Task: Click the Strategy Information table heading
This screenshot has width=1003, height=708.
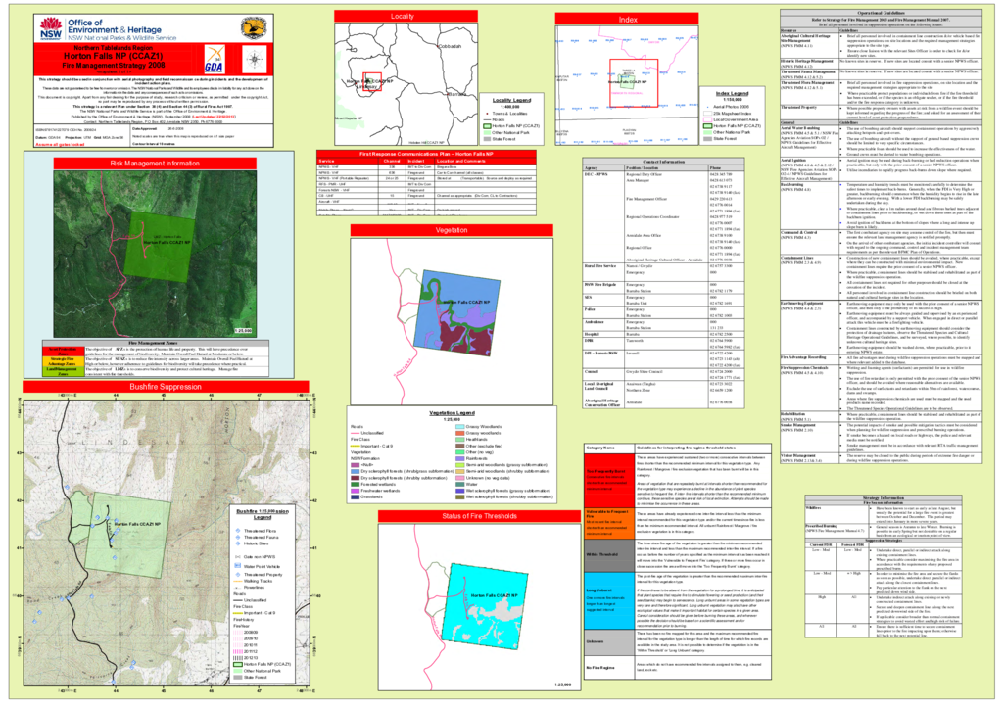Action: pyautogui.click(x=883, y=498)
